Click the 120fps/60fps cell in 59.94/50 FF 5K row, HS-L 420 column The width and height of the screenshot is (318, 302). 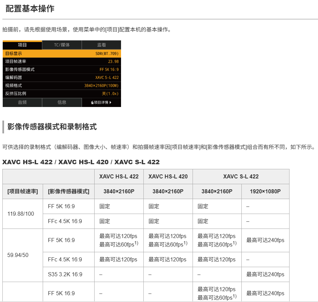coord(168,240)
